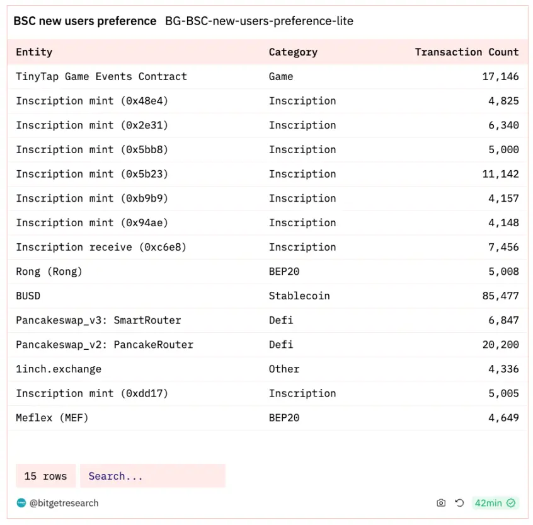Click the 42min freshness badge
The width and height of the screenshot is (533, 525).
[488, 503]
